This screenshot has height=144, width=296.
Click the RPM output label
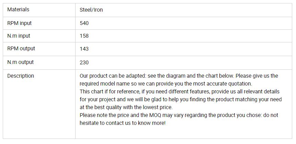point(21,49)
